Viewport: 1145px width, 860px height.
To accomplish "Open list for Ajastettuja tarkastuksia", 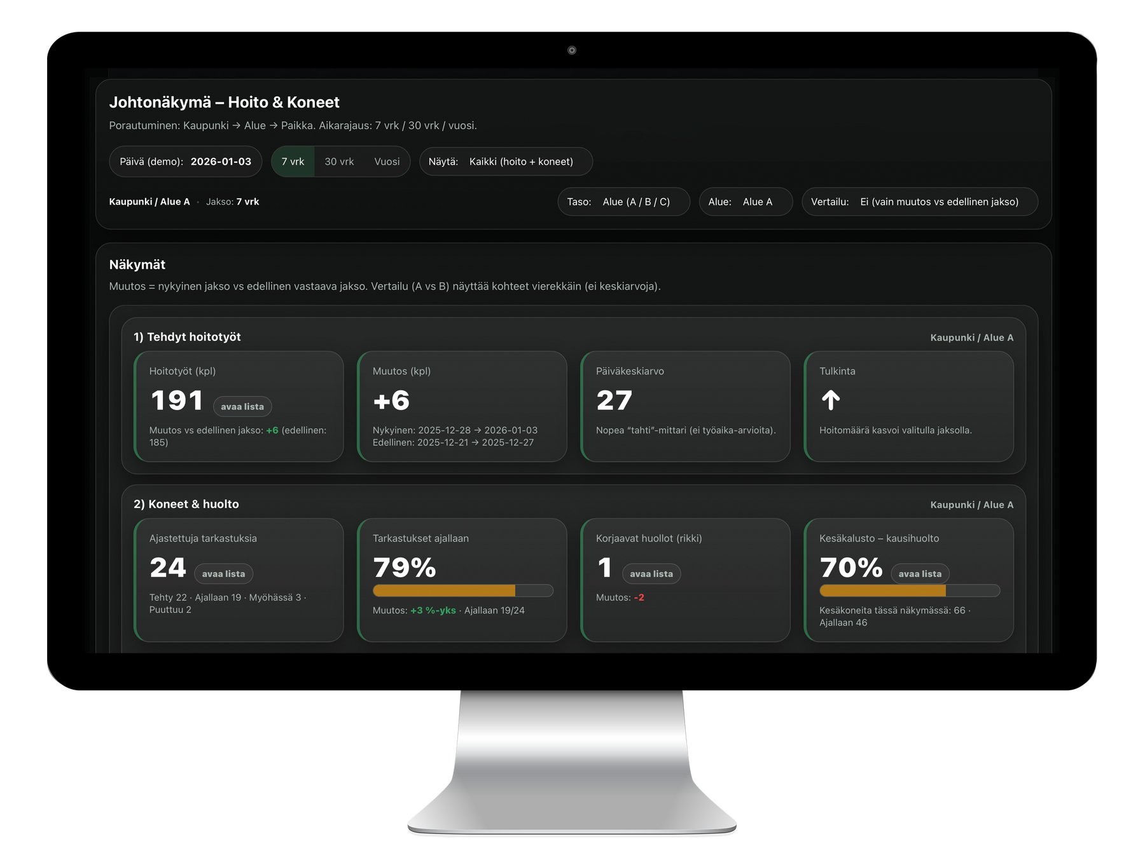I will pos(223,574).
